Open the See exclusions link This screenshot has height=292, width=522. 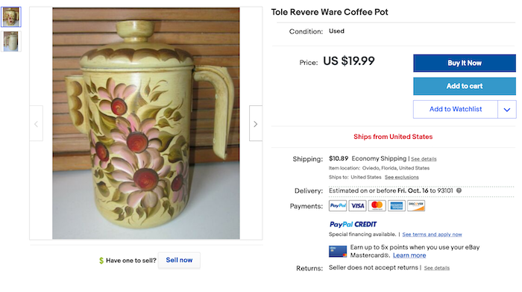point(401,177)
